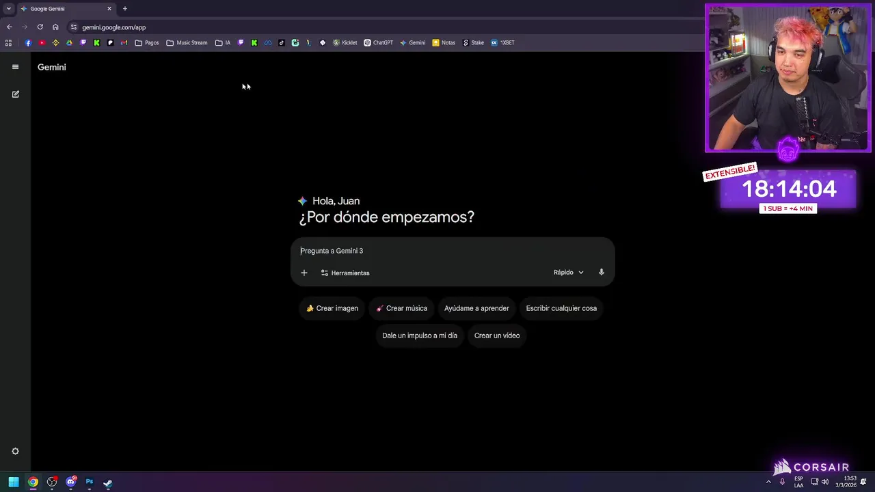Click the Pregunta a Gemini 3 input field
The width and height of the screenshot is (875, 492).
point(453,251)
